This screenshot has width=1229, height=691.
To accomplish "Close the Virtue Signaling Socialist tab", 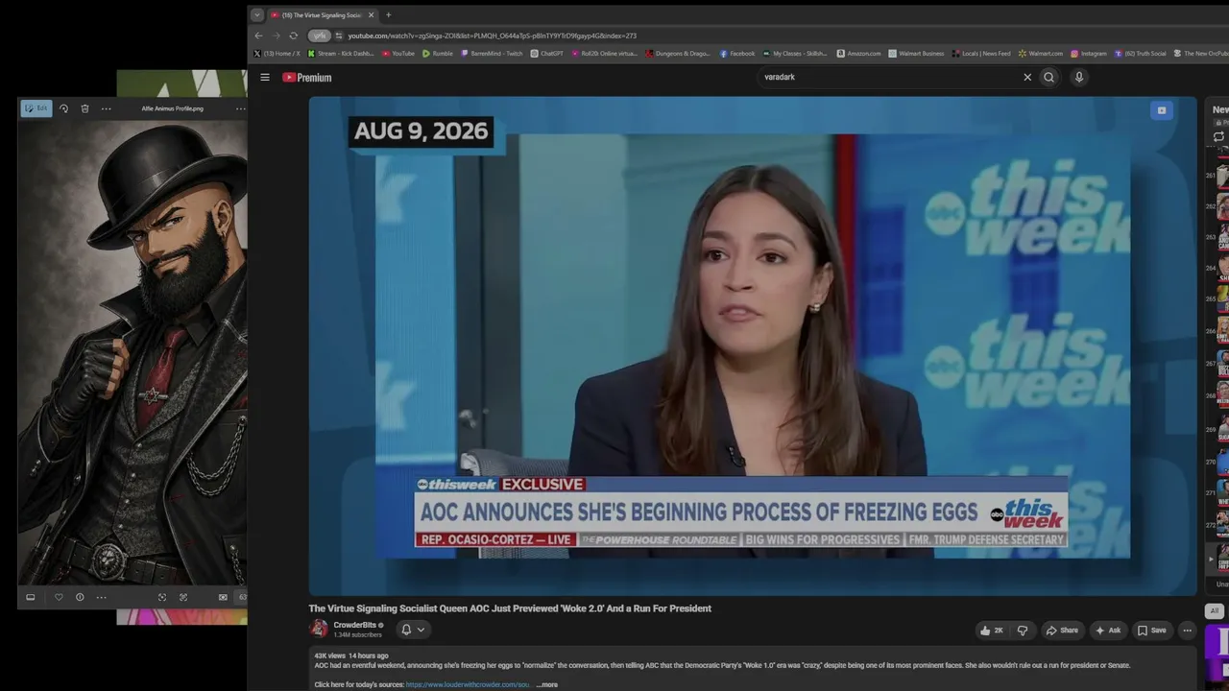I will pyautogui.click(x=371, y=15).
